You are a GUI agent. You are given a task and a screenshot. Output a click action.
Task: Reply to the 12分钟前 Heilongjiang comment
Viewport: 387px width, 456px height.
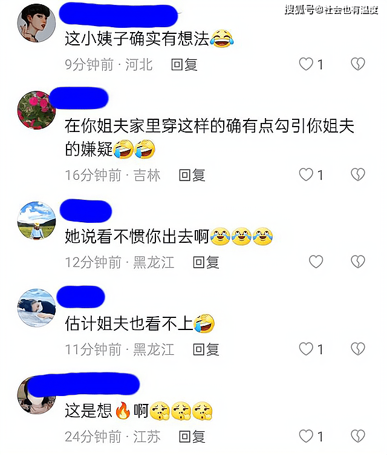point(206,262)
